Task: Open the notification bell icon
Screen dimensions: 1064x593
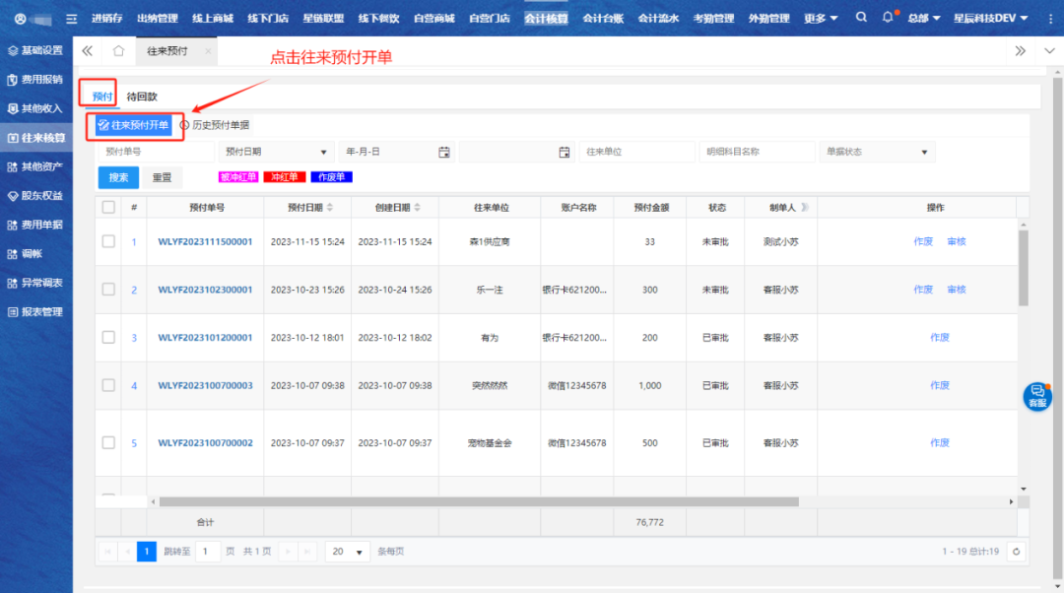Action: click(888, 18)
